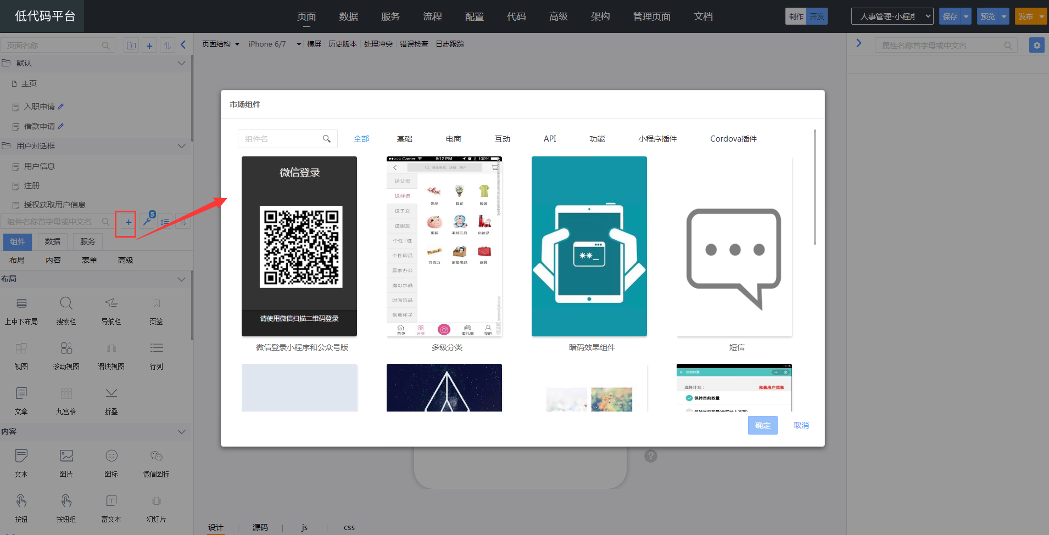Select the 微信登录 QR code component thumbnail
The width and height of the screenshot is (1049, 535).
(x=299, y=246)
